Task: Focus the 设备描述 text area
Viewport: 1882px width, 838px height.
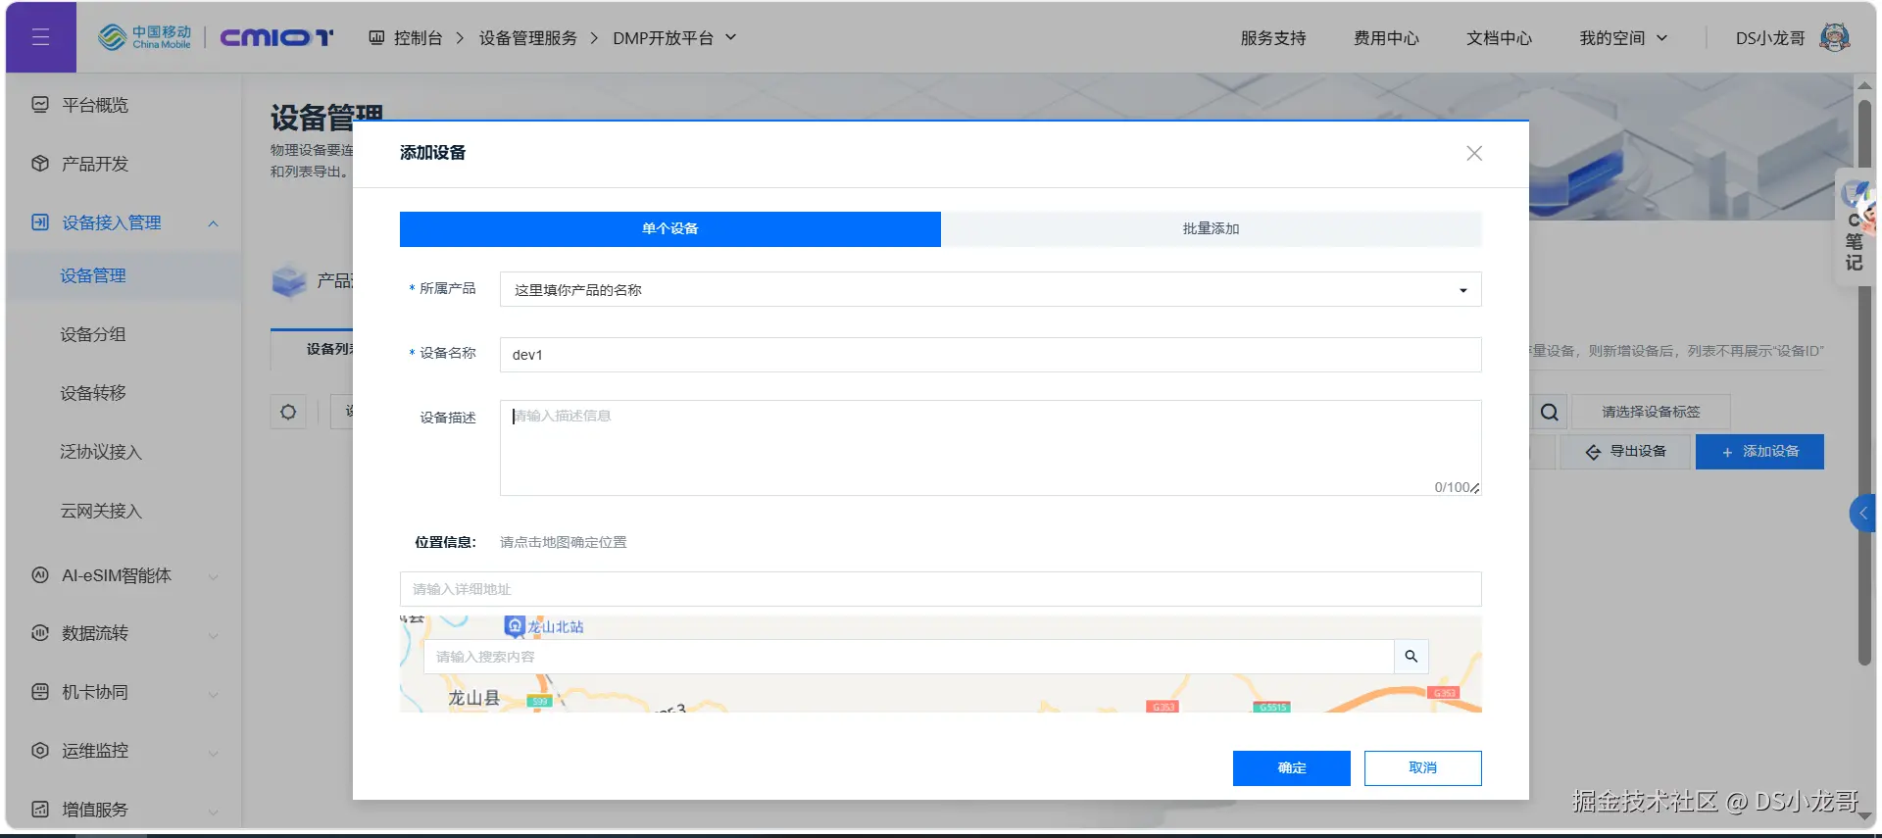Action: [990, 448]
